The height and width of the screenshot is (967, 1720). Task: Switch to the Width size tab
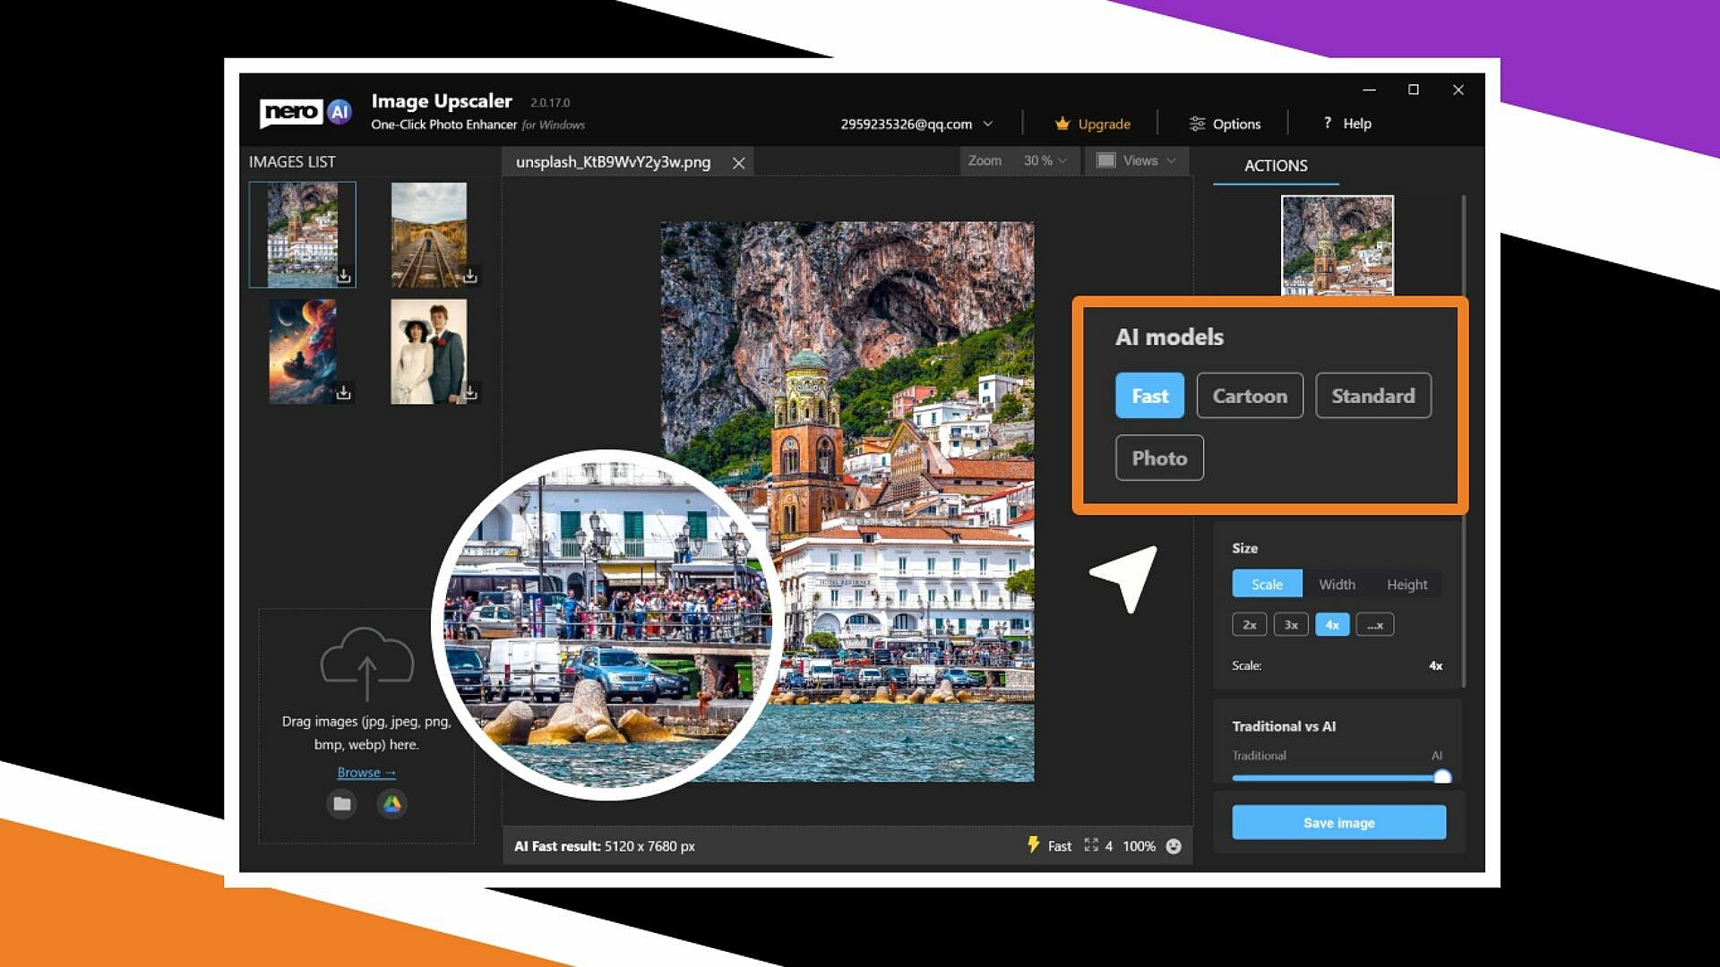[x=1337, y=584]
